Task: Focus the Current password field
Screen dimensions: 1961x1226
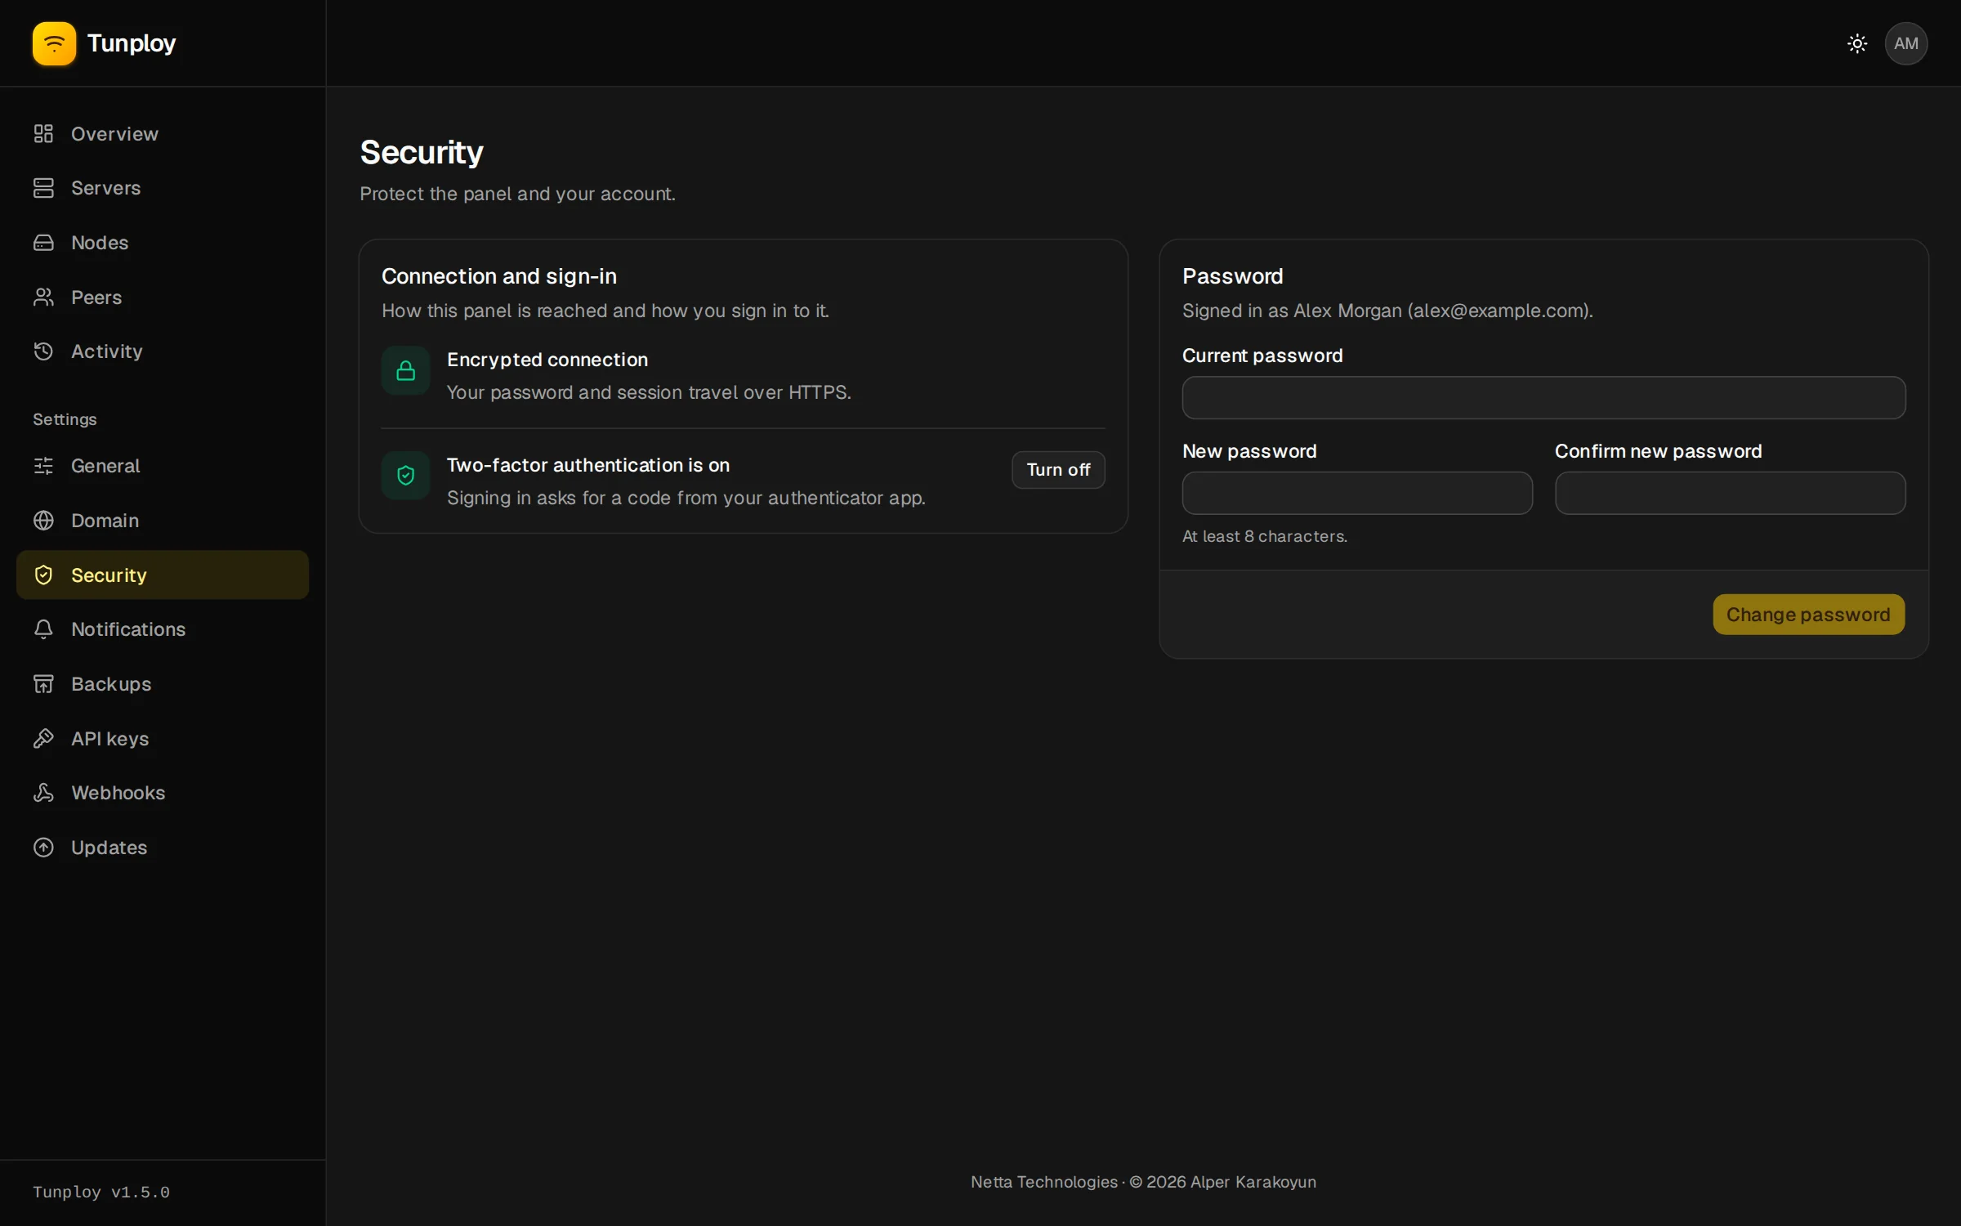Action: coord(1543,398)
